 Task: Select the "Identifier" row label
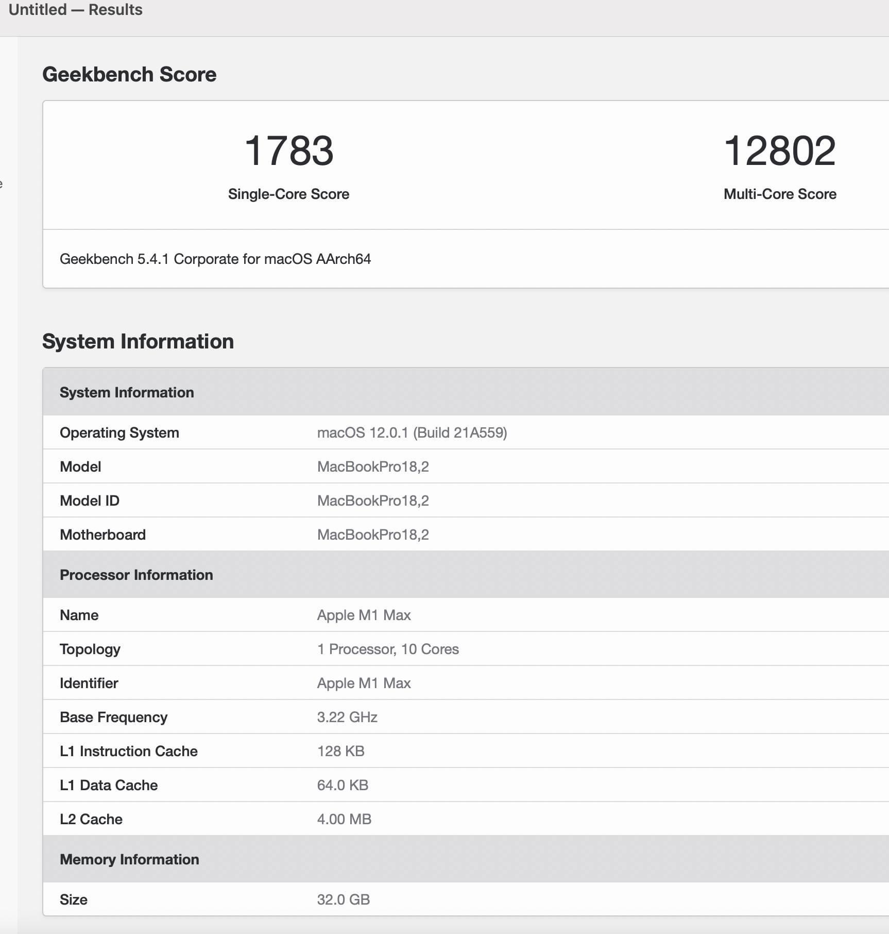tap(89, 683)
